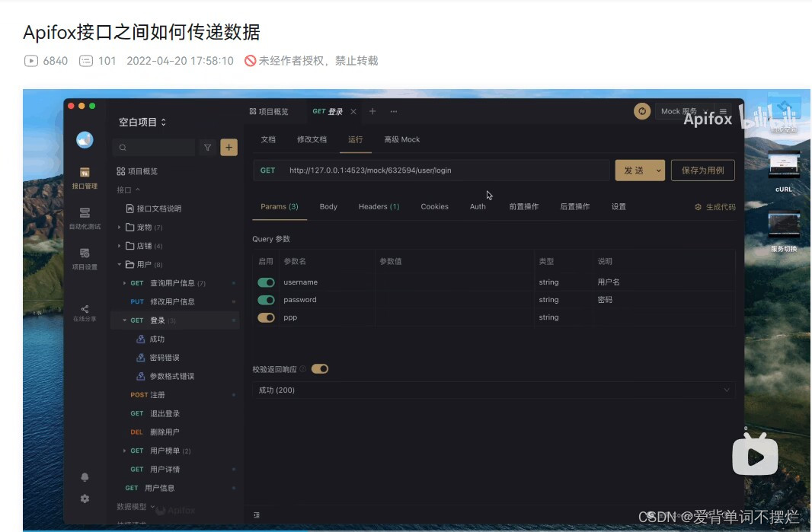Viewport: 812px width, 532px height.
Task: Click the request URL field
Action: pyautogui.click(x=446, y=170)
